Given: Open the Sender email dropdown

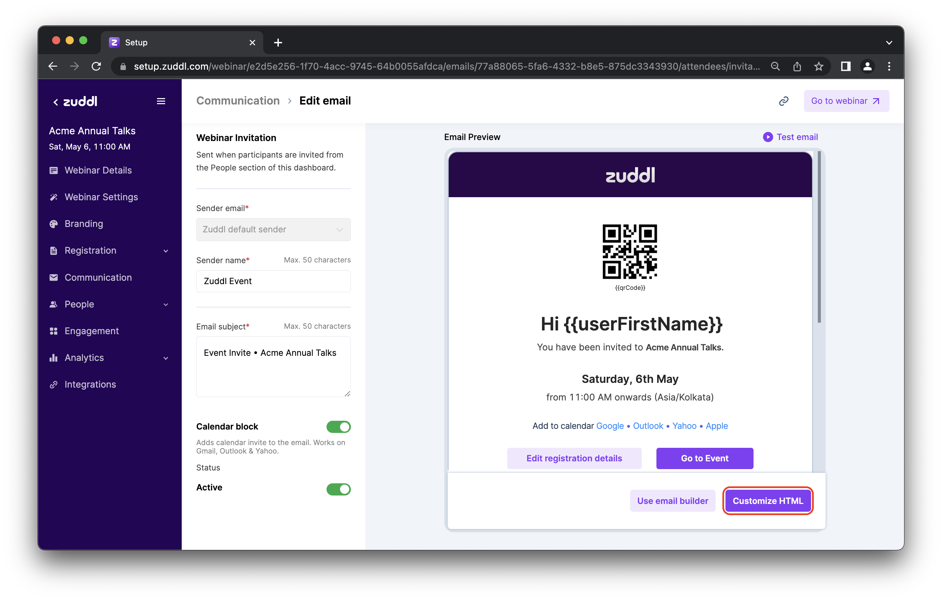Looking at the screenshot, I should coord(273,230).
